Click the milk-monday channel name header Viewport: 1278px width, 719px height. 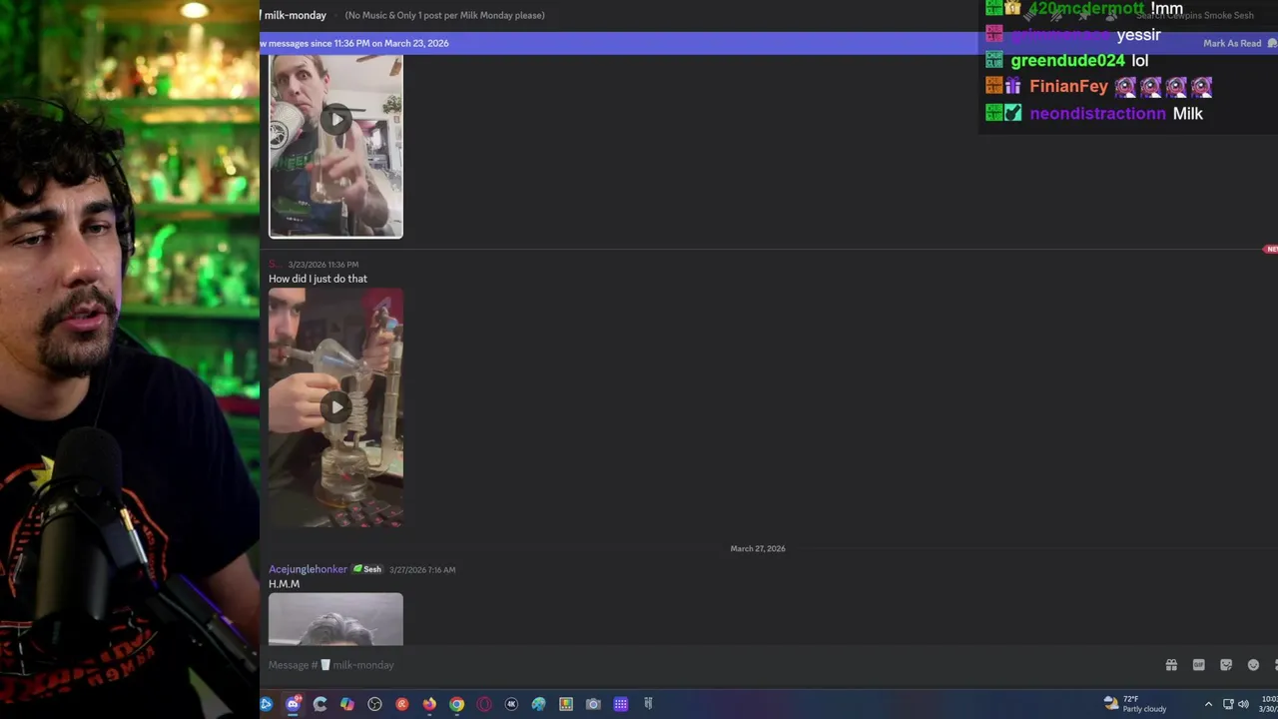tap(295, 15)
